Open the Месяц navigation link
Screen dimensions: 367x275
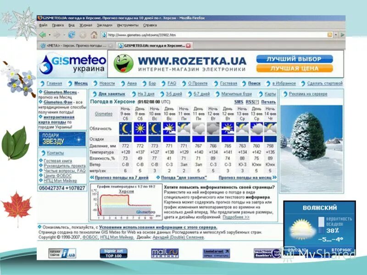tap(81, 83)
